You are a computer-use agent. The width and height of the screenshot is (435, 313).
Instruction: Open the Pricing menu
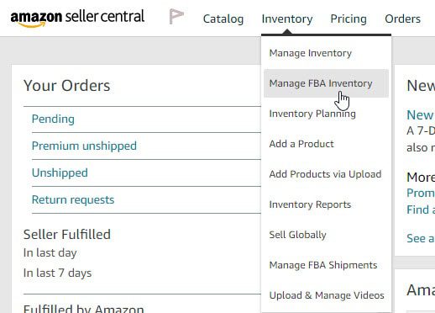tap(349, 19)
